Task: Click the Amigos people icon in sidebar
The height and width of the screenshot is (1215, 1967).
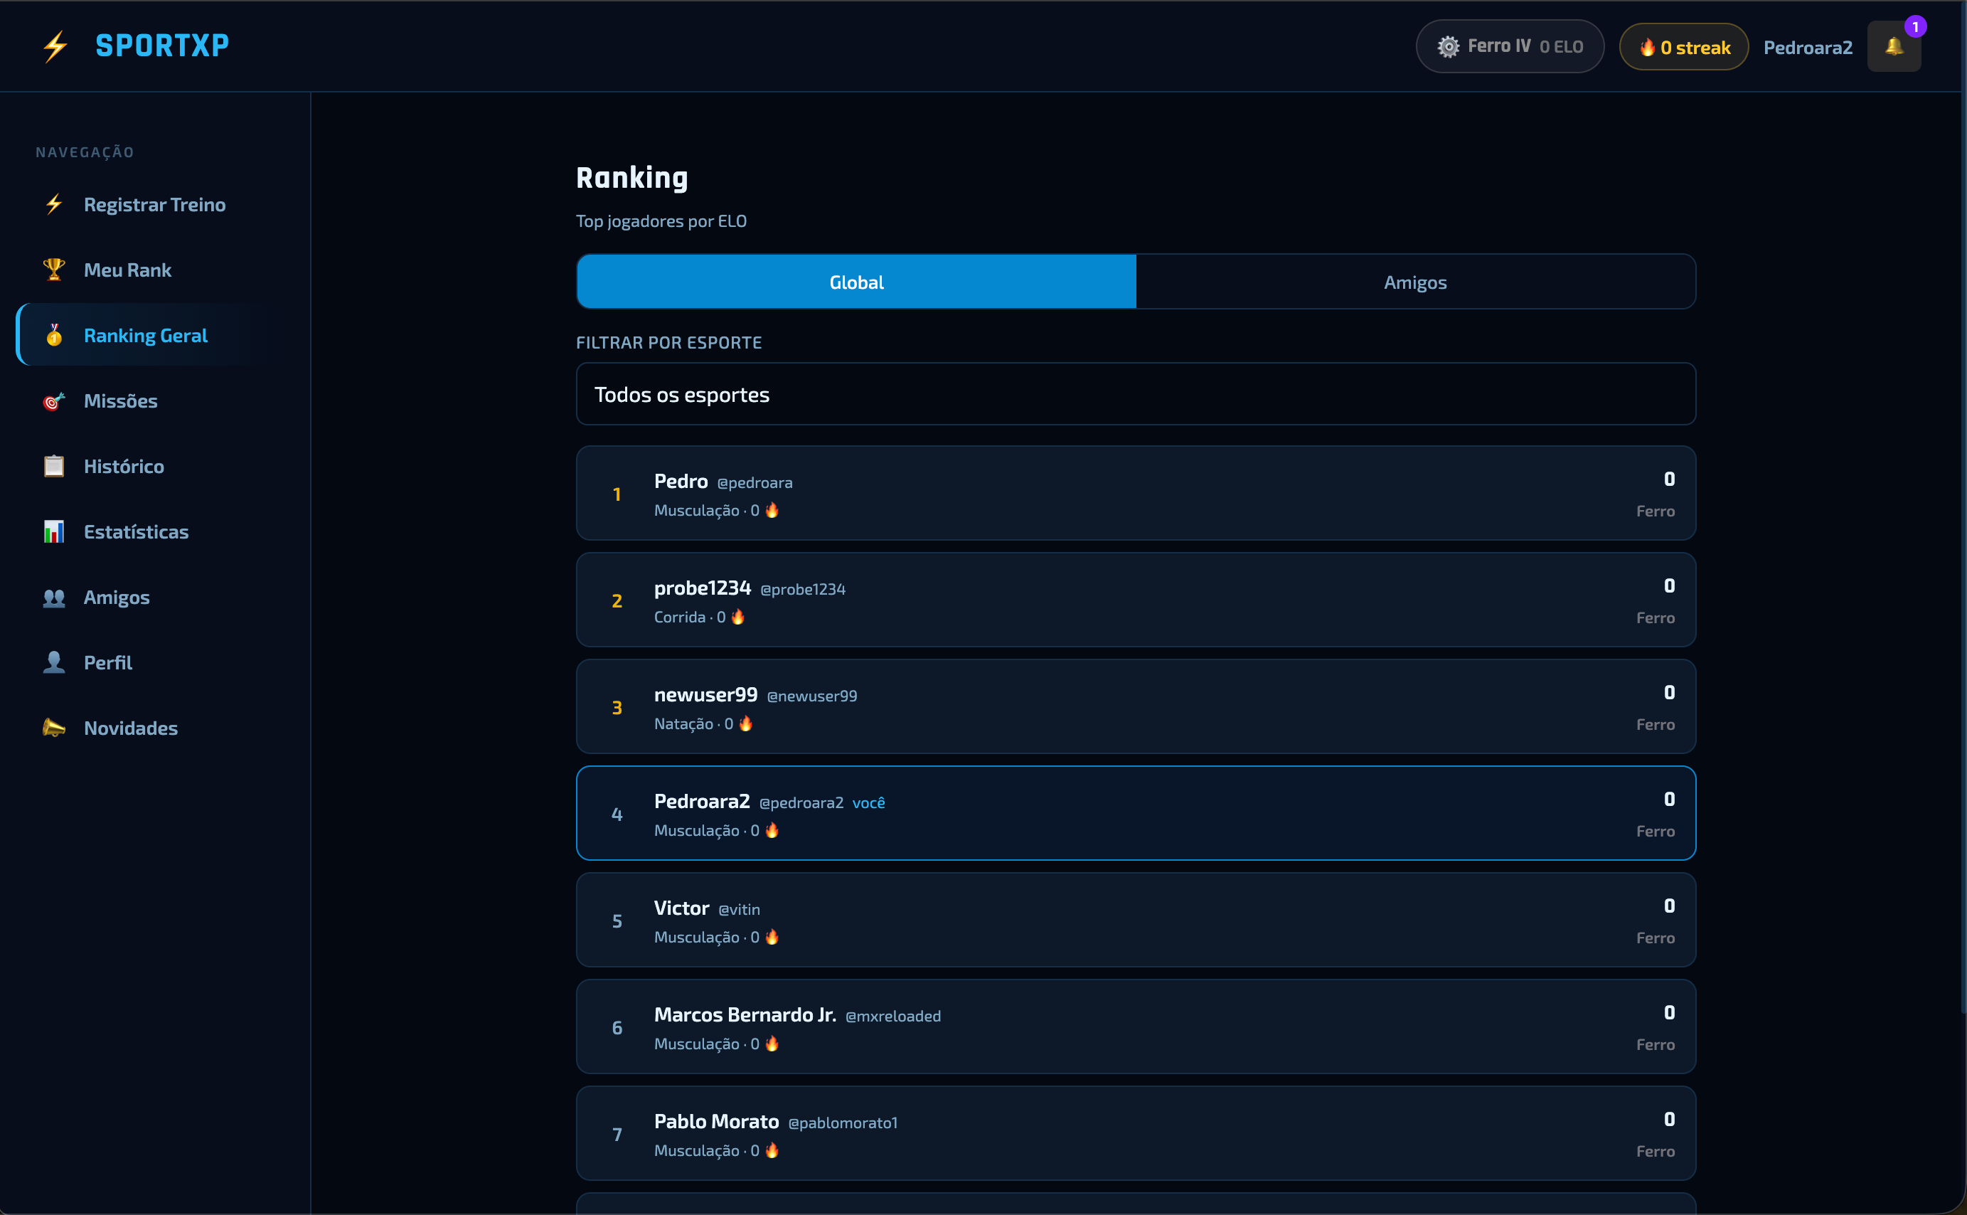Action: [54, 597]
